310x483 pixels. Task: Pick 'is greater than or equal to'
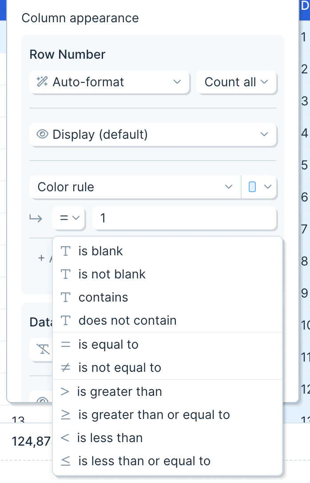[154, 415]
